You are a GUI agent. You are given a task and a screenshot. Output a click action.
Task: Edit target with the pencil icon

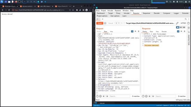[x=177, y=23]
